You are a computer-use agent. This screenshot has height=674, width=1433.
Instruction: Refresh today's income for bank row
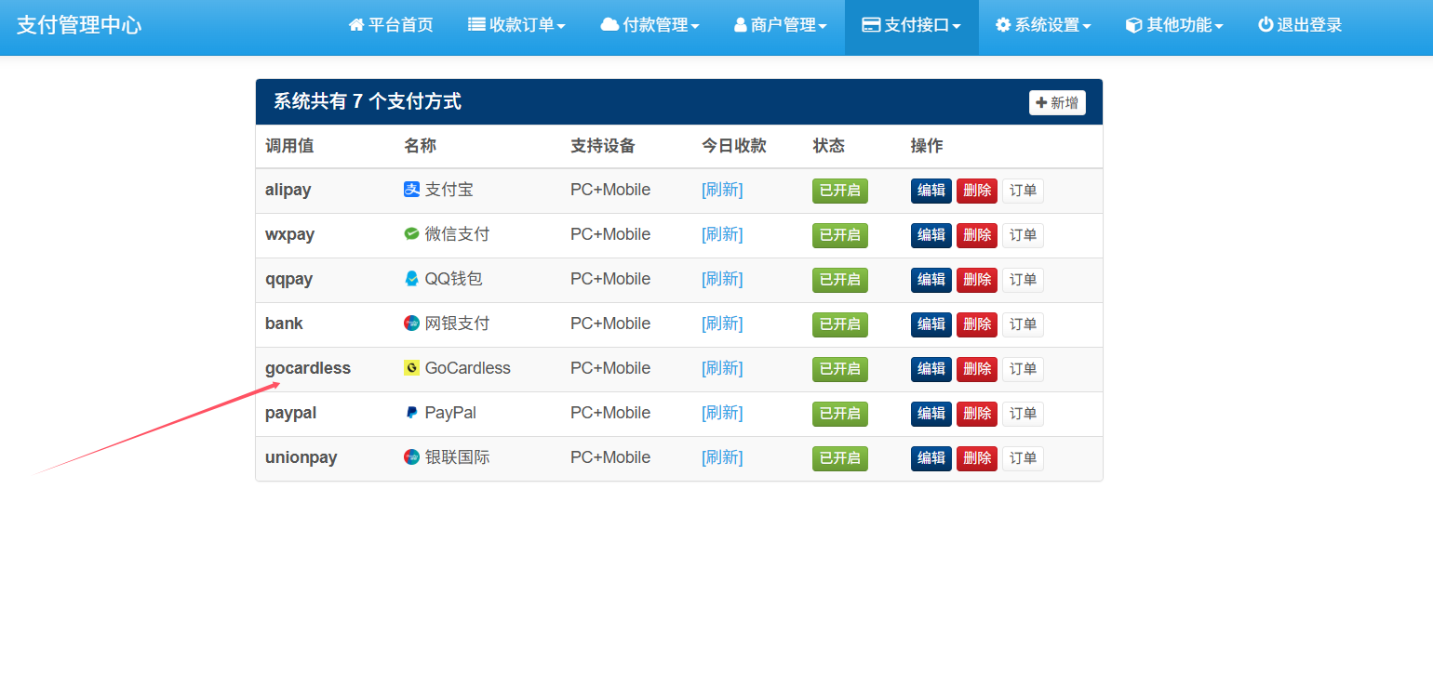pyautogui.click(x=722, y=324)
